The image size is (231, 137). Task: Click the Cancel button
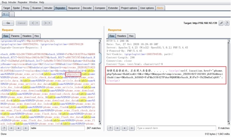pos(22,23)
